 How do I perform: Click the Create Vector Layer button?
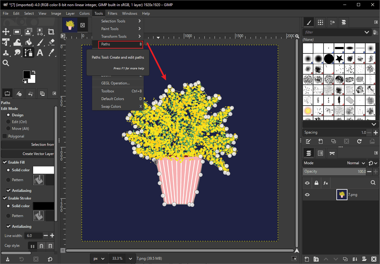(28, 153)
